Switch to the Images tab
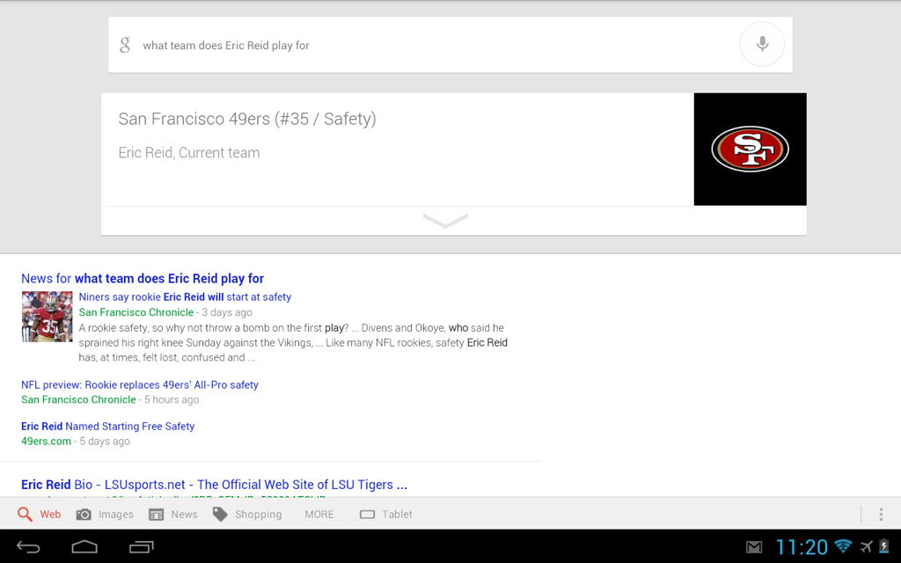This screenshot has height=563, width=901. tap(105, 514)
